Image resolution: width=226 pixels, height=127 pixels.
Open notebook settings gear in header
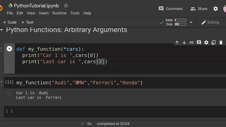215,9
